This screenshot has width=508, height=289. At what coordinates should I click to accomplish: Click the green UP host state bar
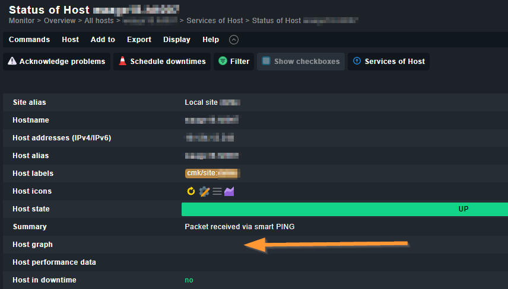tap(345, 209)
